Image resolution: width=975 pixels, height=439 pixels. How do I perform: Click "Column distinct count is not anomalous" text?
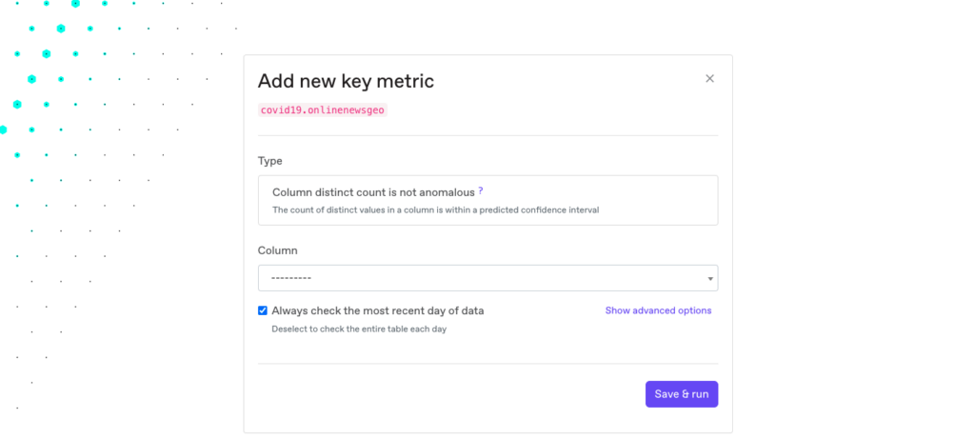[x=373, y=192]
